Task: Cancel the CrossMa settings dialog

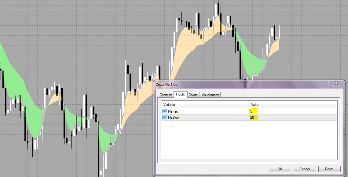Action: pos(304,169)
